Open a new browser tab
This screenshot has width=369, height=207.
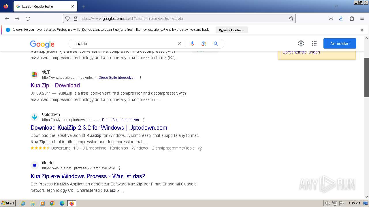point(84,6)
